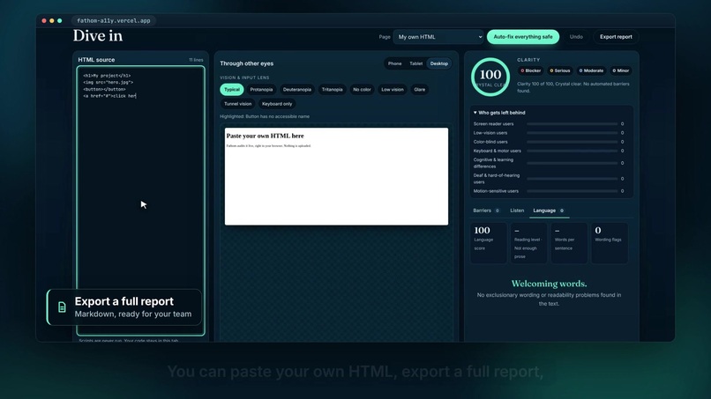711x399 pixels.
Task: Click the Reading level card
Action: tap(528, 243)
